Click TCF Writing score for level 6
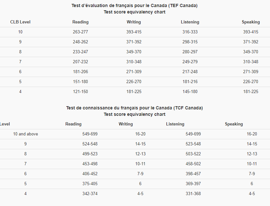Image resolution: width=270 pixels, height=206 pixels. 140,174
